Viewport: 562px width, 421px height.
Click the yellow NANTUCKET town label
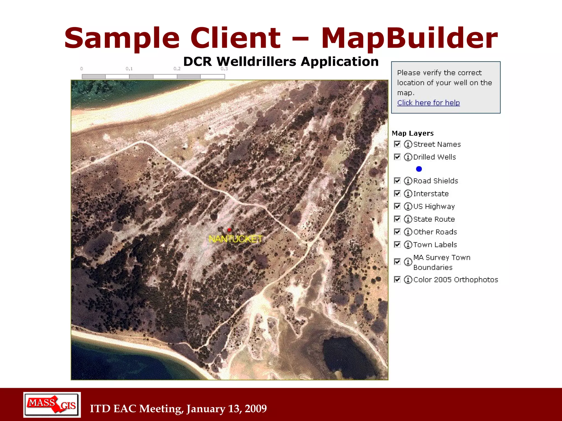[235, 239]
